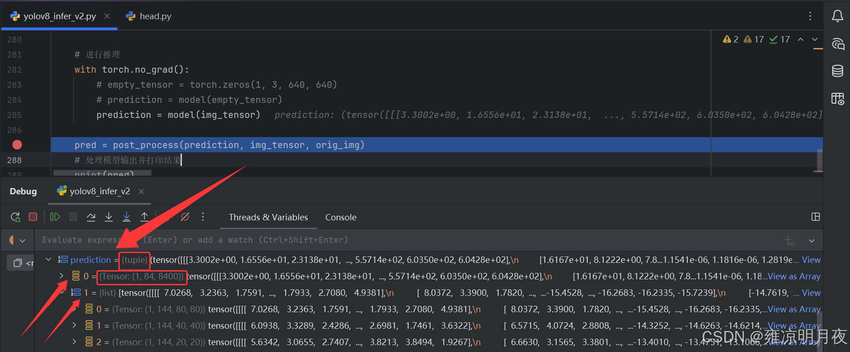The width and height of the screenshot is (850, 352).
Task: Open the Threads & Variables tab
Action: coord(268,217)
